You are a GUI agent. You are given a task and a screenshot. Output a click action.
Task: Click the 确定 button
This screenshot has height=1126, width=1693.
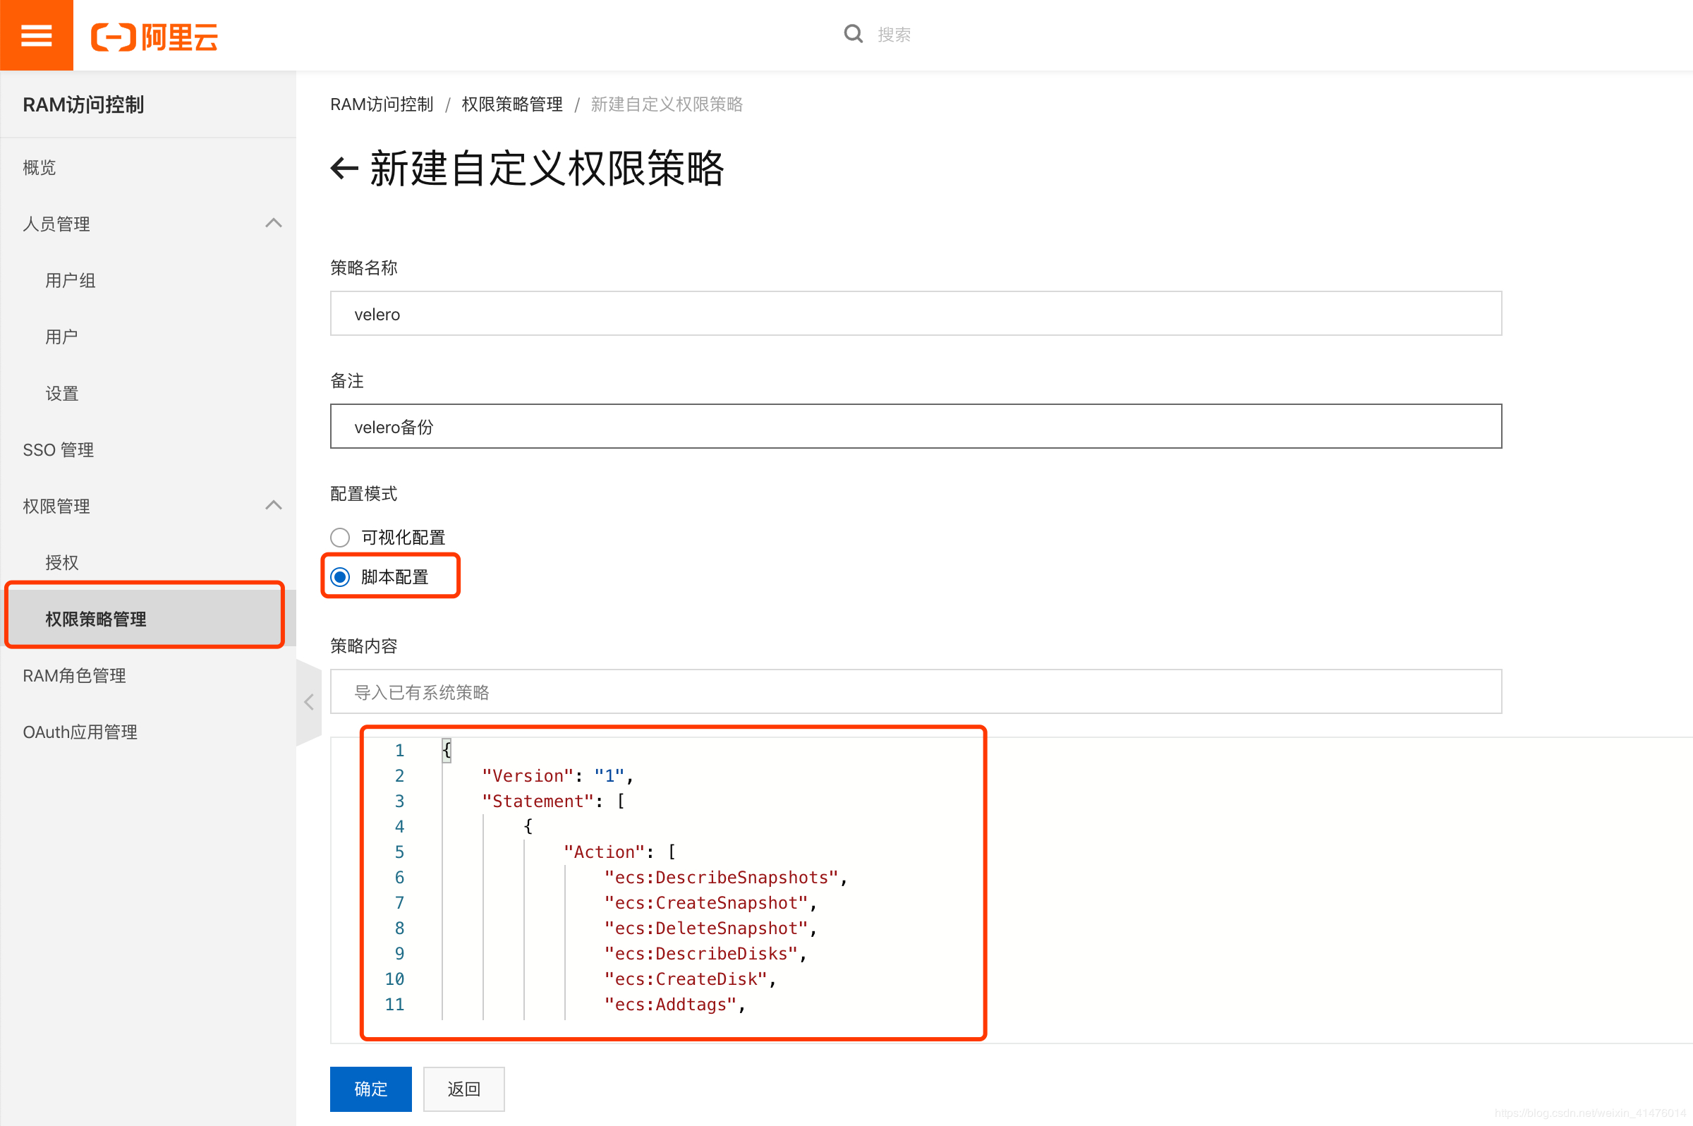click(x=370, y=1089)
